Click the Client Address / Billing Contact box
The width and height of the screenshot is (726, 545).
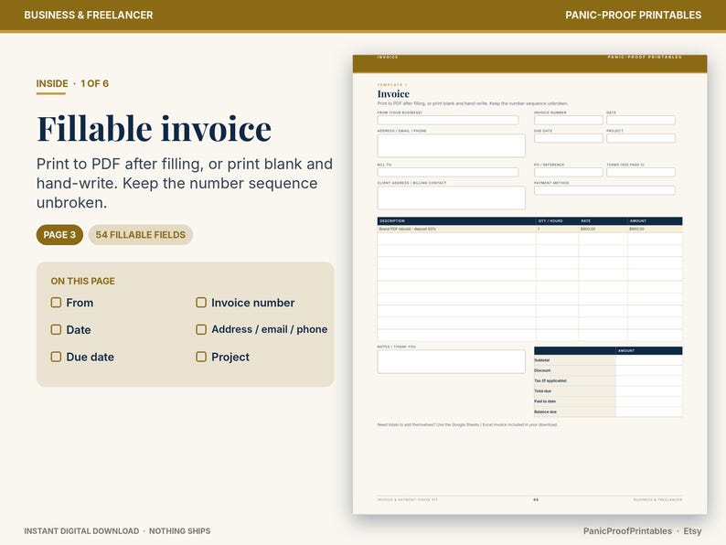[451, 198]
